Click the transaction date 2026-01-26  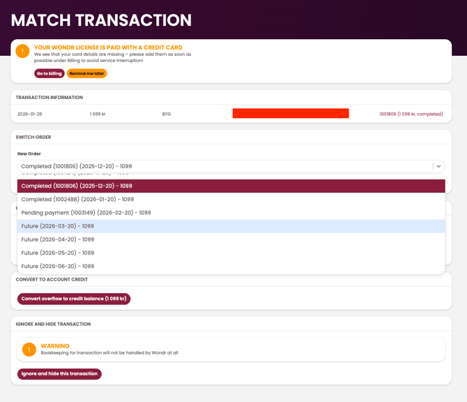(x=30, y=114)
